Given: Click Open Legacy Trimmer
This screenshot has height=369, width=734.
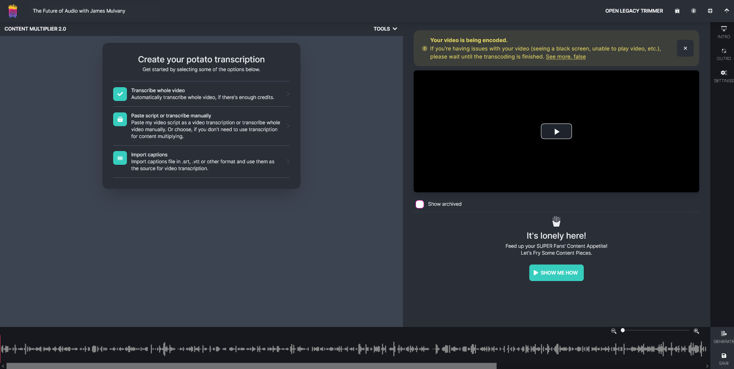Looking at the screenshot, I should click(x=634, y=11).
